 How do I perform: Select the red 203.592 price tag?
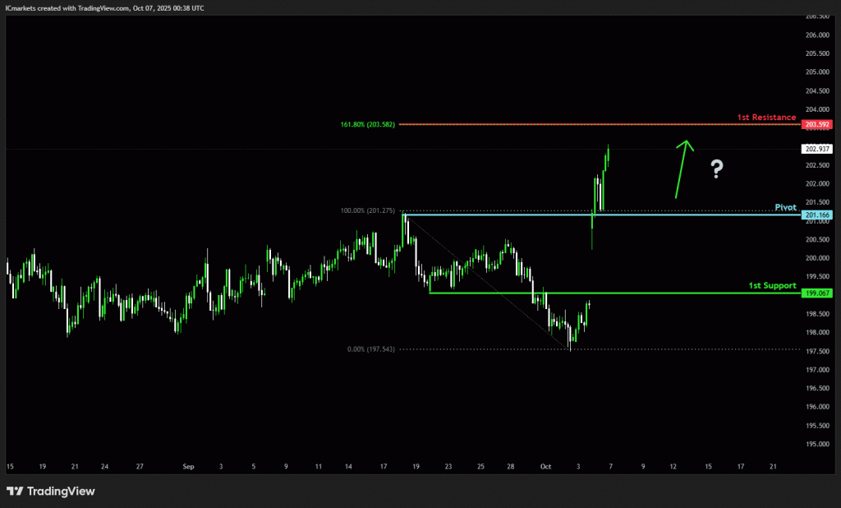pos(818,125)
